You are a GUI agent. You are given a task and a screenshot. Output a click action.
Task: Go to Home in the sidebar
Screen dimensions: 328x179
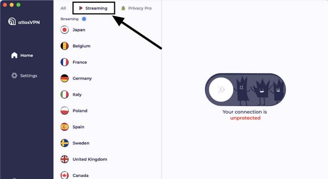click(22, 55)
